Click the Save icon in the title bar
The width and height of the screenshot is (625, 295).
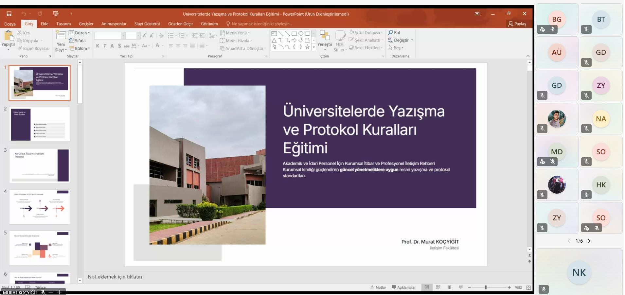tap(9, 14)
